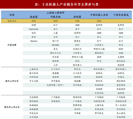Click the 华昌达 cell
The height and width of the screenshot is (119, 133).
pyautogui.click(x=121, y=77)
